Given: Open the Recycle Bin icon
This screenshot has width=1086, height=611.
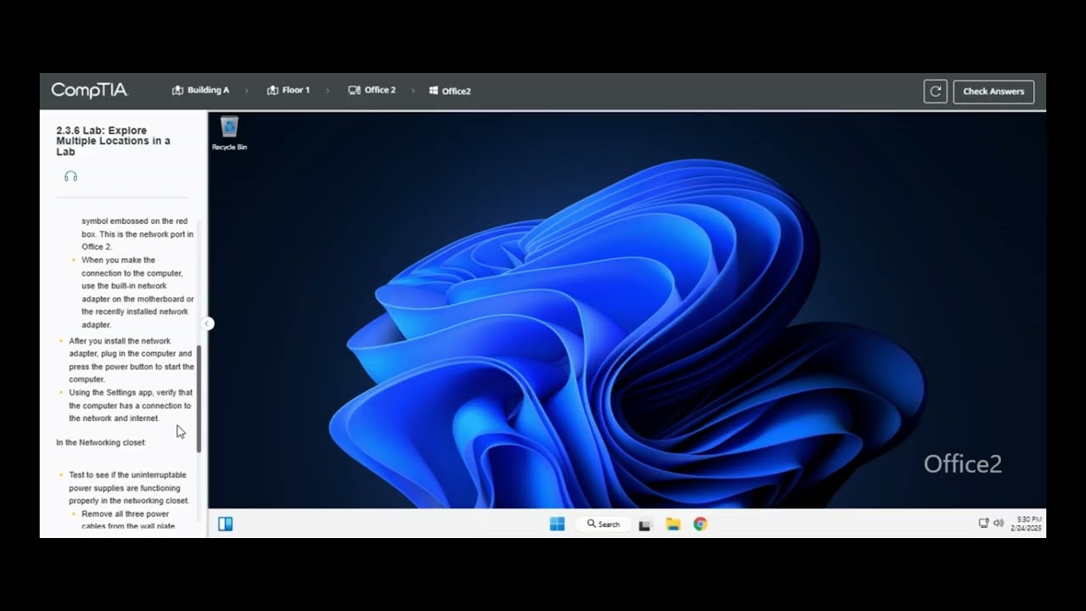Looking at the screenshot, I should click(229, 135).
